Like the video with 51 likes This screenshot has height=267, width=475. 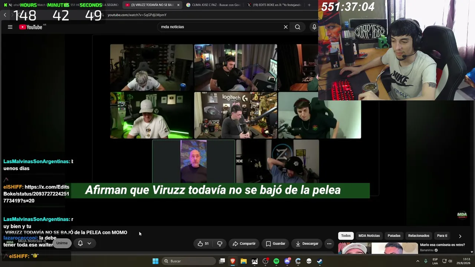(203, 244)
